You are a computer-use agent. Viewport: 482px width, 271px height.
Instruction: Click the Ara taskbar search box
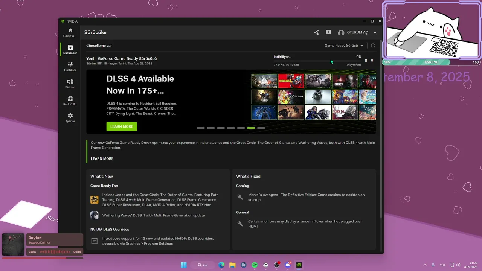pyautogui.click(x=203, y=265)
